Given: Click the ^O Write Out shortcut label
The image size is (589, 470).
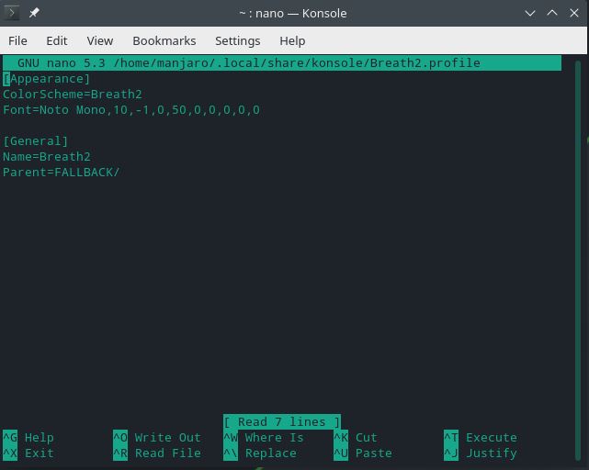Looking at the screenshot, I should tap(157, 437).
